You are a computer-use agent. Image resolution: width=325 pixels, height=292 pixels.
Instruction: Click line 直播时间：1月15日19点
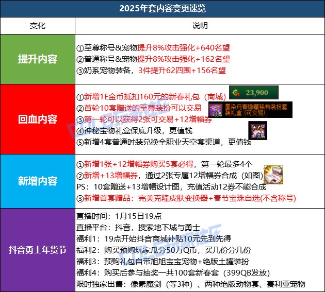click(x=119, y=216)
